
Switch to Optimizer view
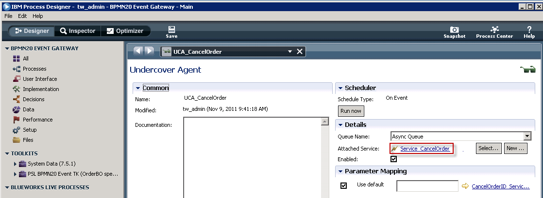pyautogui.click(x=125, y=31)
